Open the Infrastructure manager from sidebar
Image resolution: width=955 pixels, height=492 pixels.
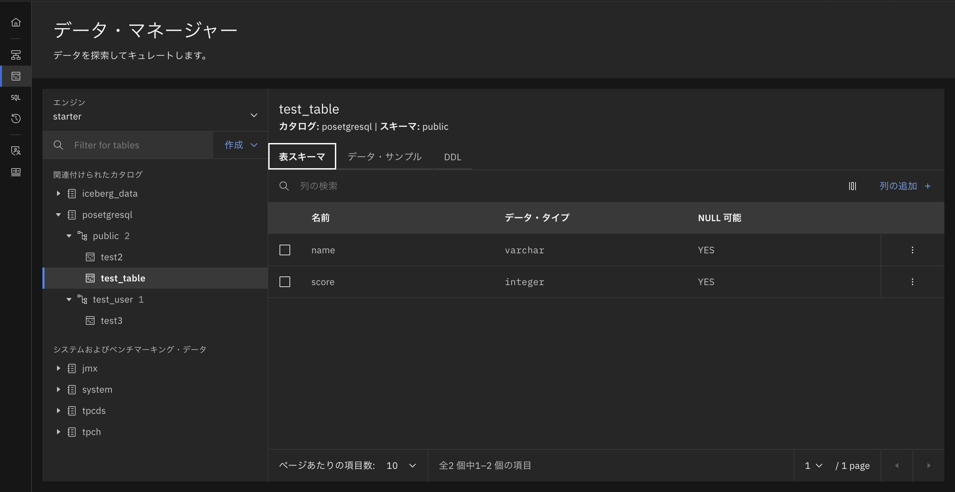[x=16, y=55]
